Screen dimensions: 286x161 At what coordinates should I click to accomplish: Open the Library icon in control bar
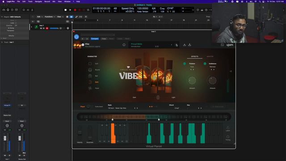(4, 10)
